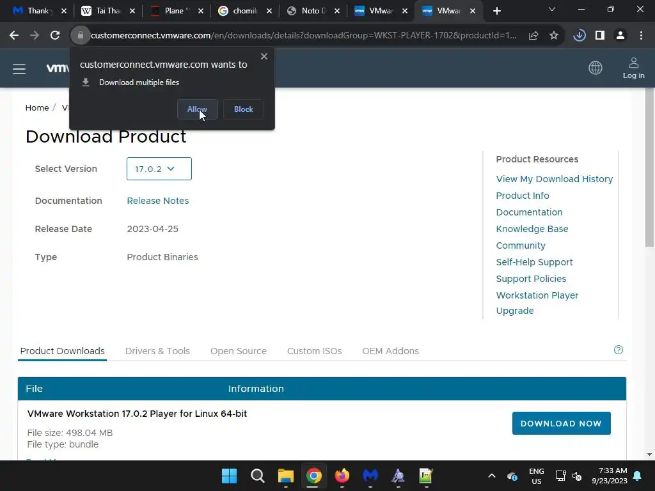
Task: Open Chrome downloads icon
Action: pyautogui.click(x=580, y=36)
